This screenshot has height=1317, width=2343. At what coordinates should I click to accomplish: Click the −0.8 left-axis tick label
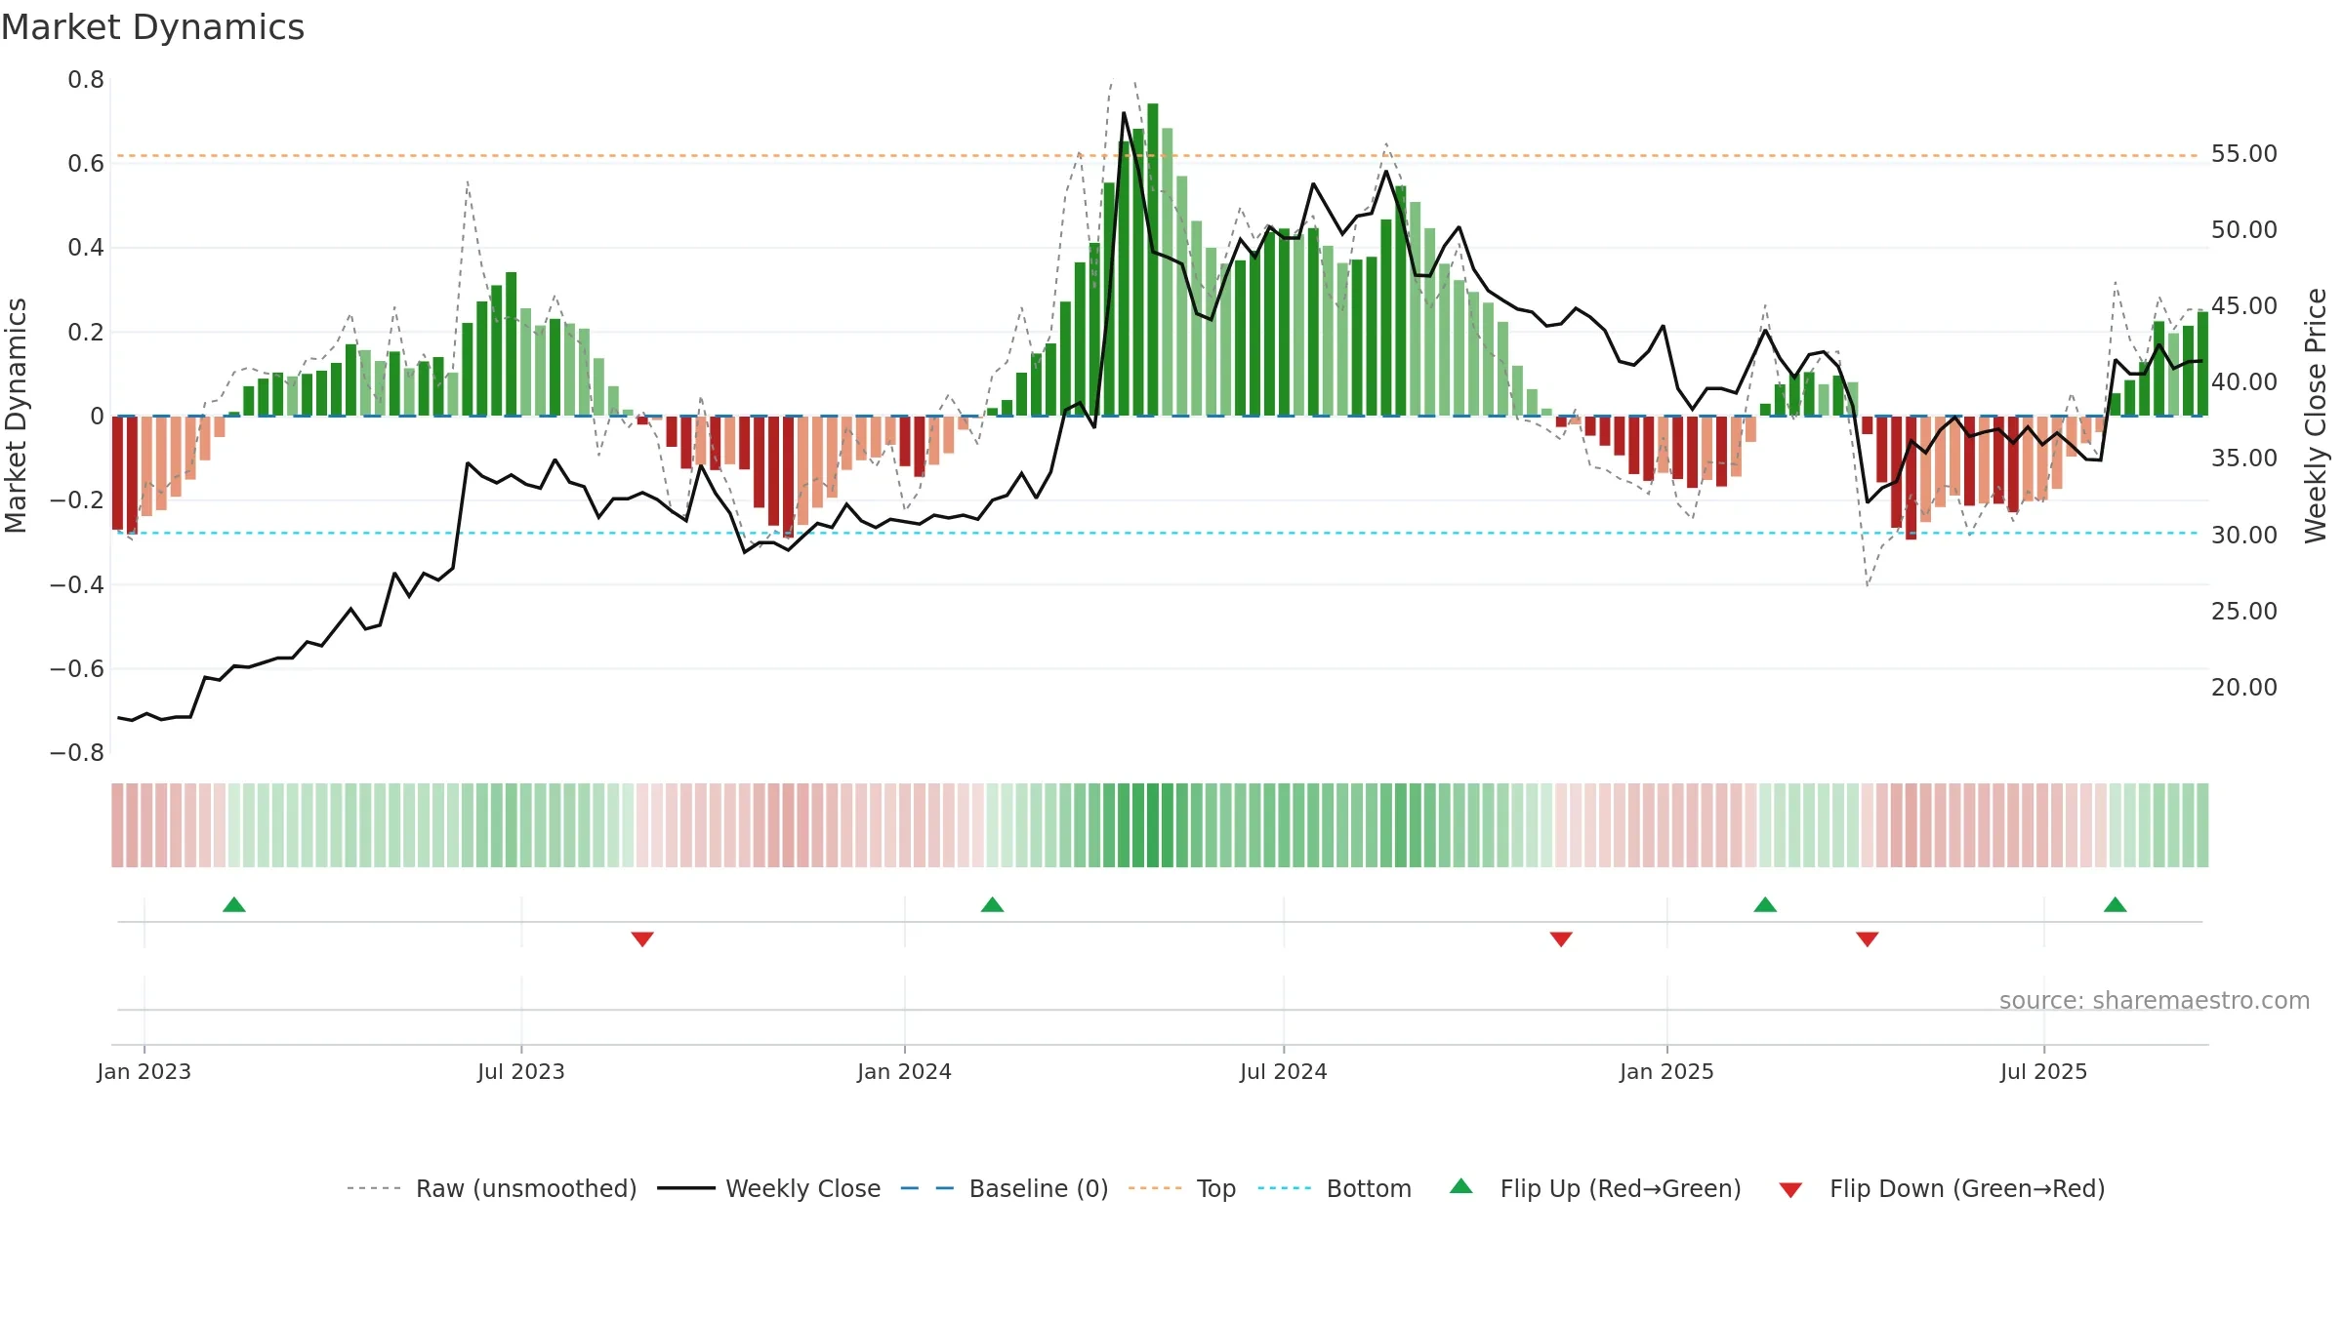(77, 753)
